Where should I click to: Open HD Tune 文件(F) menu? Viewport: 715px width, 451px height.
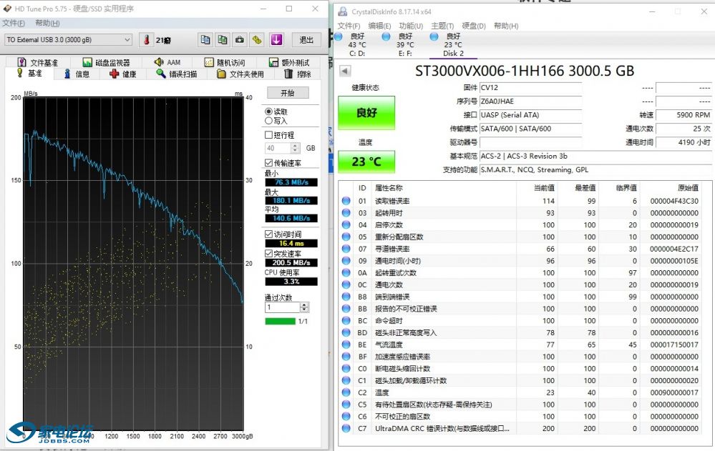point(13,24)
